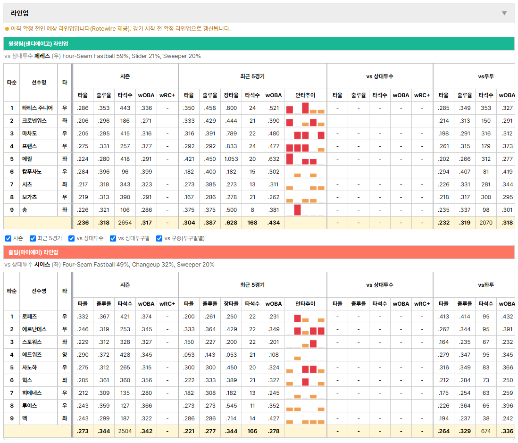518x443 pixels.
Task: Click 타티스 주니어 hit trend bar chart
Action: click(x=305, y=108)
